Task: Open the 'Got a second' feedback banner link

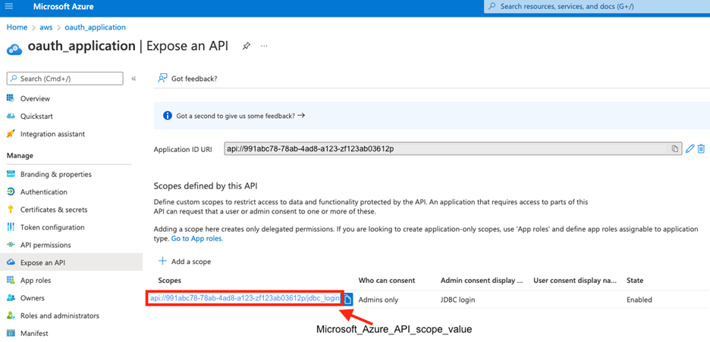Action: click(240, 116)
